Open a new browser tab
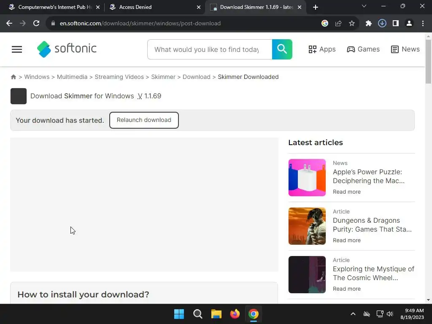The height and width of the screenshot is (324, 432). 316,7
